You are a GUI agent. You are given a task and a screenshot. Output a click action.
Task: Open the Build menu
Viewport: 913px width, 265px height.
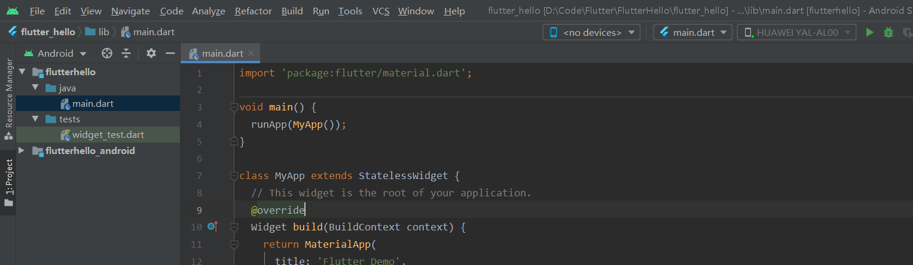[x=292, y=11]
